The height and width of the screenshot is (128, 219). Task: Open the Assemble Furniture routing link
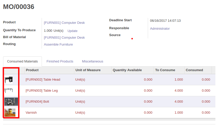coord(58,45)
